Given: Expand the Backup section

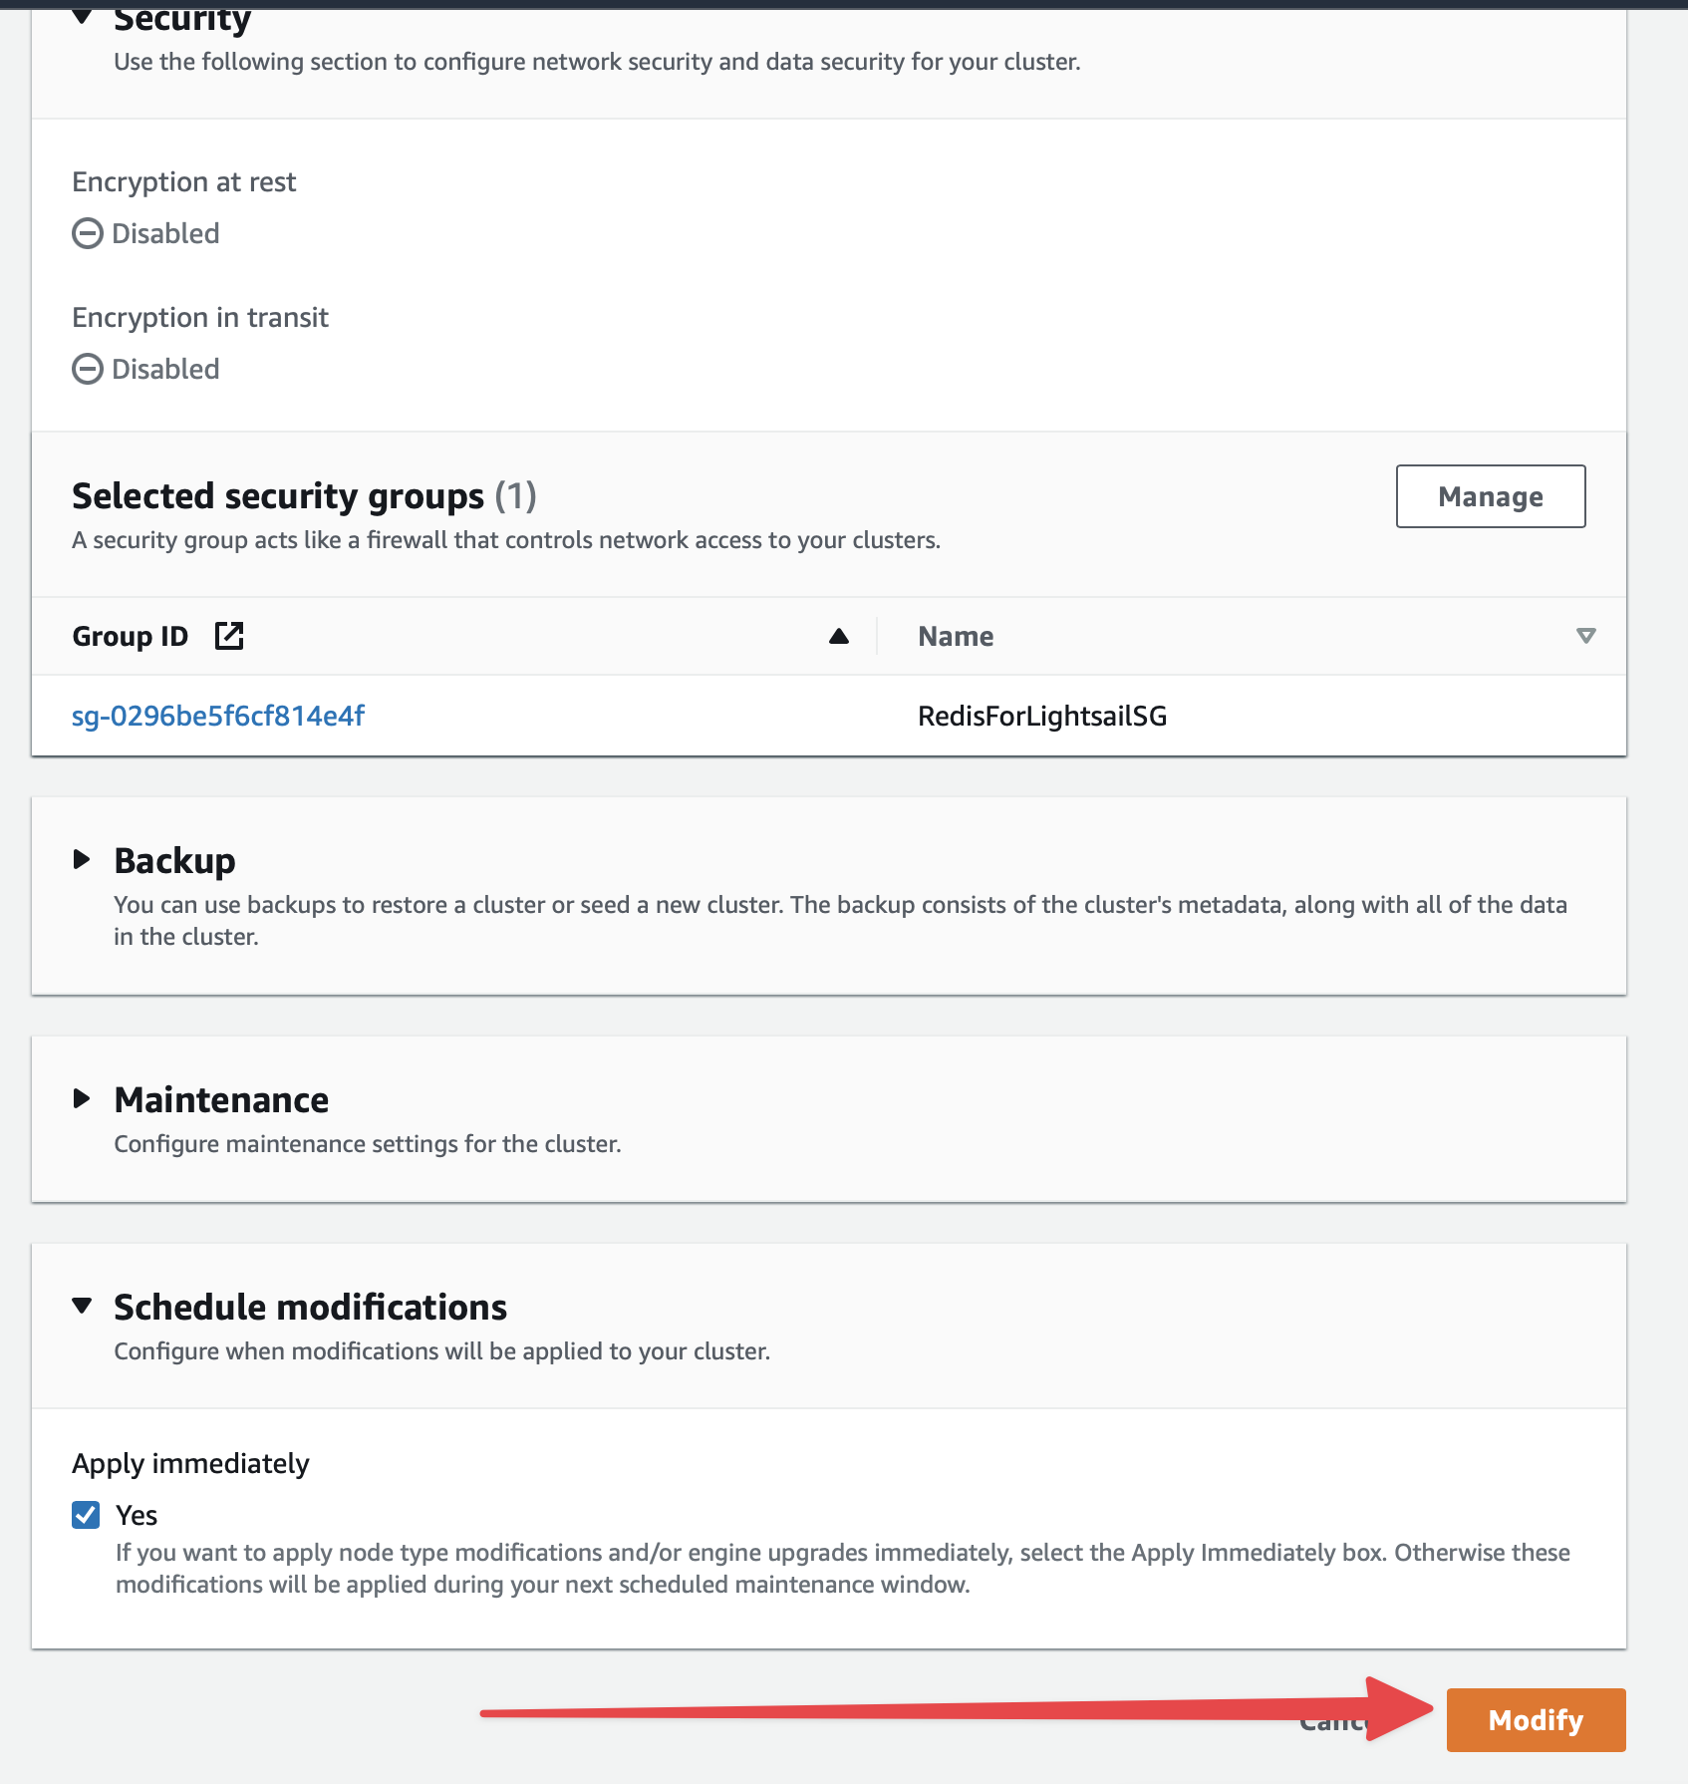Looking at the screenshot, I should click(x=83, y=859).
